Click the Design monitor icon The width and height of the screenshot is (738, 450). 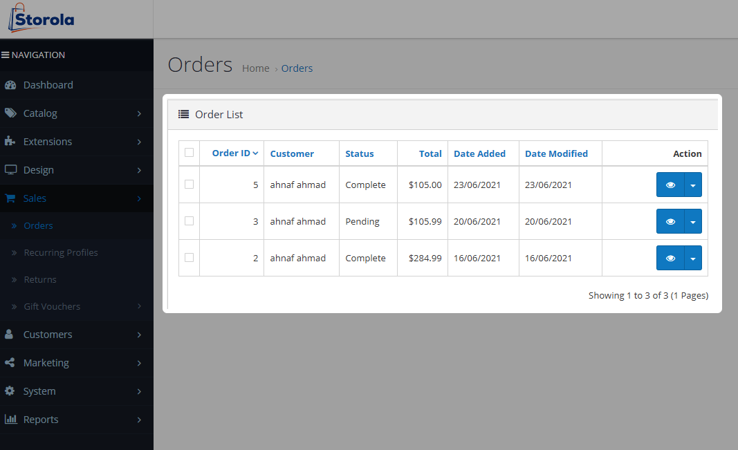(10, 170)
